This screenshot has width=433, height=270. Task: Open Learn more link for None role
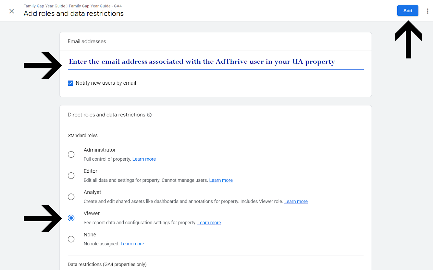tap(132, 244)
